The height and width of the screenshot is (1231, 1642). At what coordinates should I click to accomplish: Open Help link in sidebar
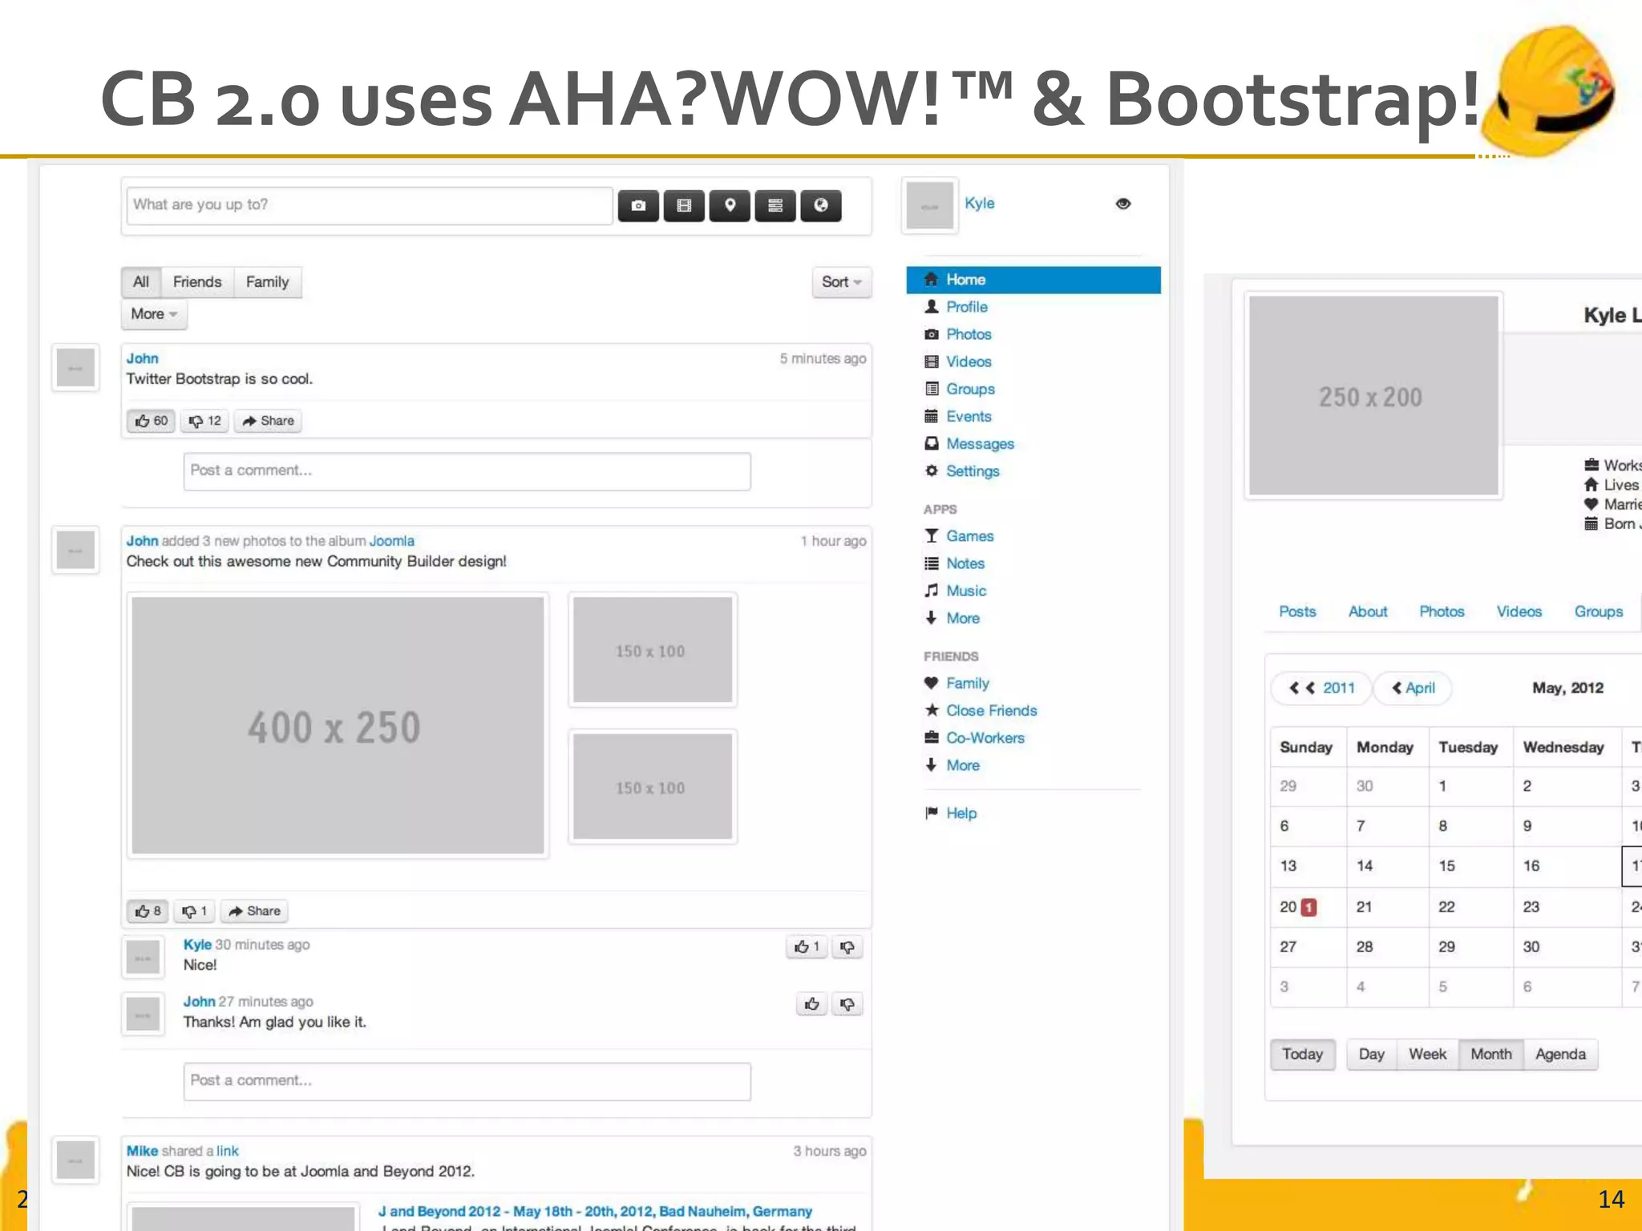pyautogui.click(x=961, y=813)
